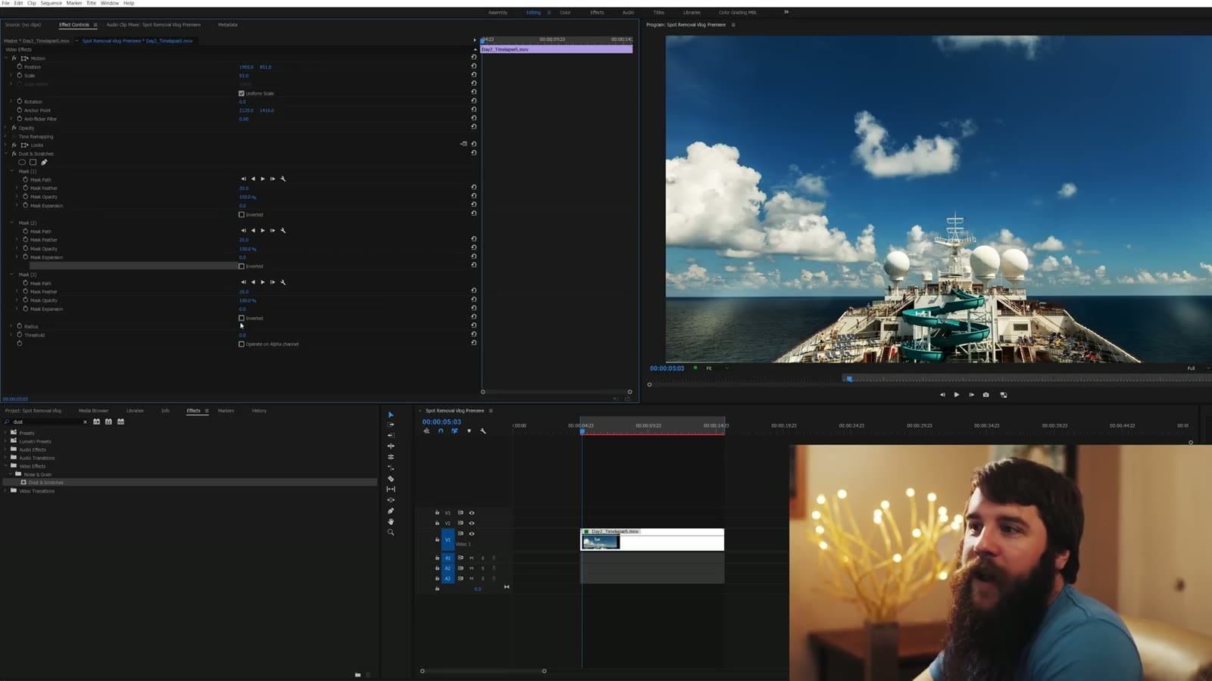Image resolution: width=1212 pixels, height=681 pixels.
Task: Hide track V1 with its eye icon
Action: [x=471, y=533]
